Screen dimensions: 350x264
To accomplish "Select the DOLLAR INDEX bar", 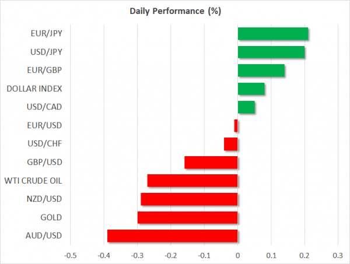I will coord(251,89).
